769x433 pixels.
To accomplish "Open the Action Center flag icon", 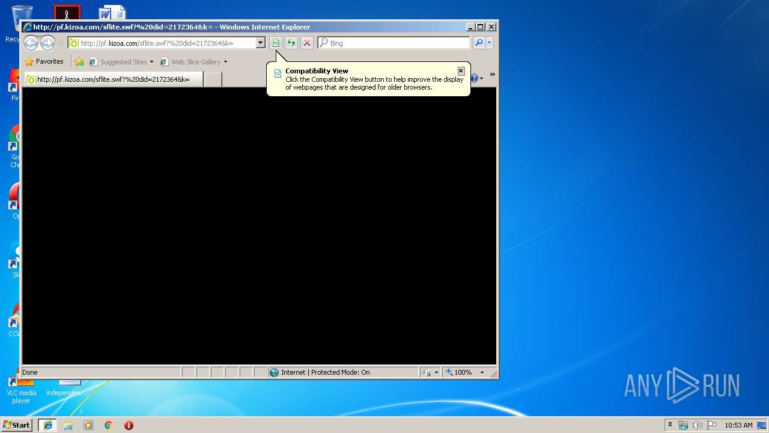I will click(x=712, y=425).
